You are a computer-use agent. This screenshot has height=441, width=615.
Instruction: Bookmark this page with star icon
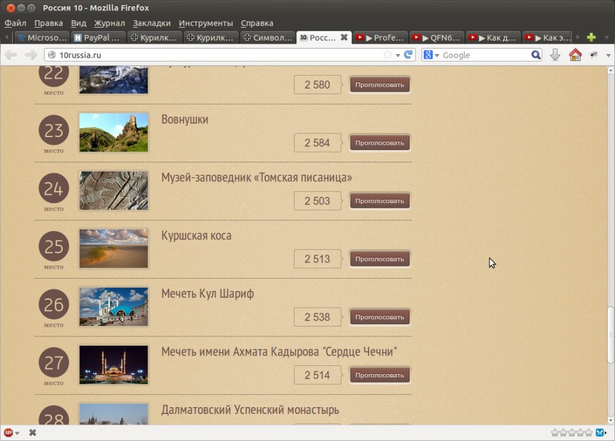(x=387, y=55)
